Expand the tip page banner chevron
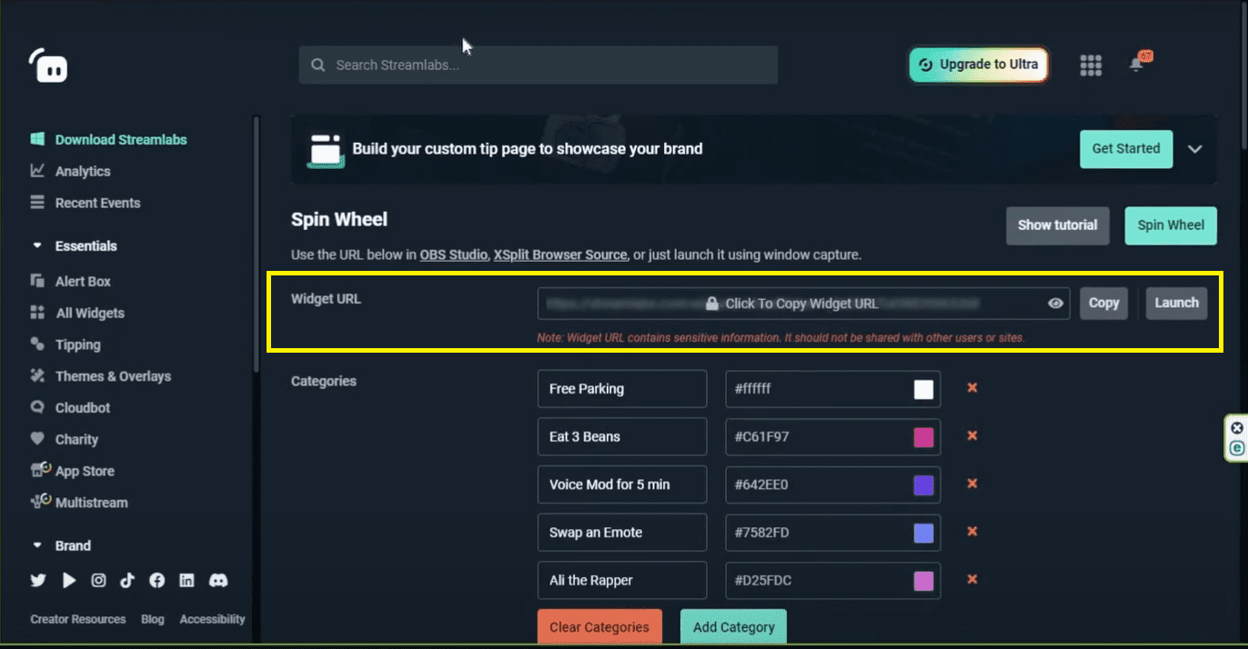Viewport: 1248px width, 649px height. point(1195,149)
